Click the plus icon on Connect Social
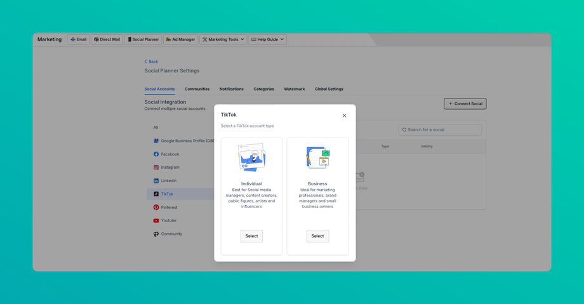The image size is (584, 304). pyautogui.click(x=450, y=103)
